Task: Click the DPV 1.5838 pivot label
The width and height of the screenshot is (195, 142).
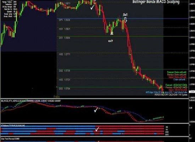Action: (65, 20)
